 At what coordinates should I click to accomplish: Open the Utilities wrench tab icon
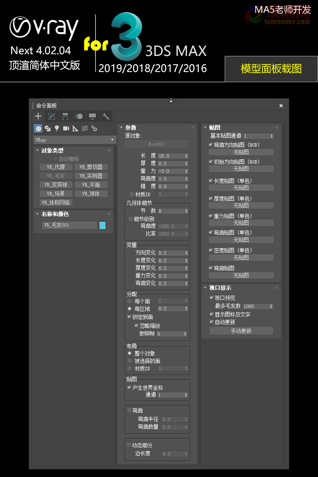coord(106,116)
